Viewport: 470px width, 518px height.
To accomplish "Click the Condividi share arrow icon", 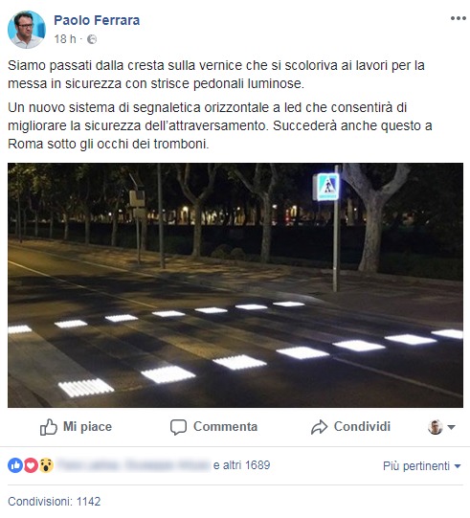I will (x=319, y=427).
